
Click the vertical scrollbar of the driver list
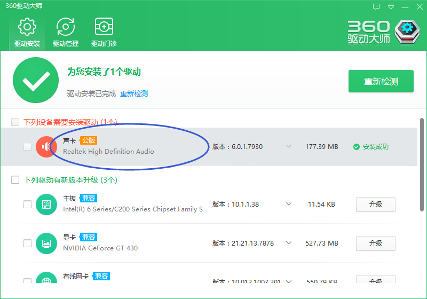[422, 165]
